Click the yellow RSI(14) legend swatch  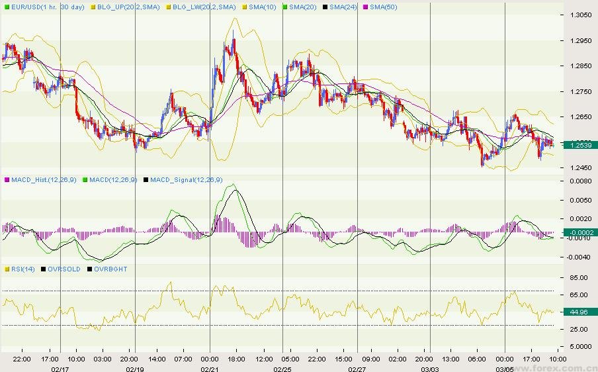(7, 269)
